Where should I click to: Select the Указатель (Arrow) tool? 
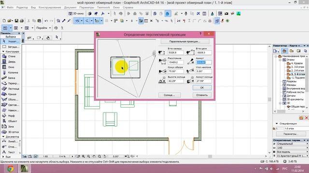coord(10,41)
